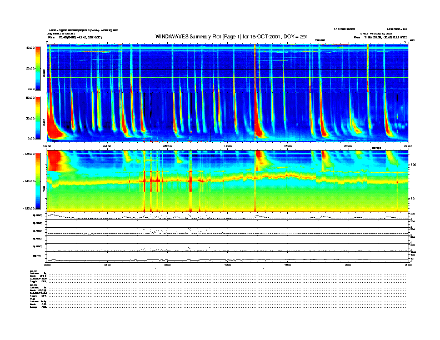Image resolution: width=440 pixels, height=340 pixels.
Task: Click the 40.00 tick on RAD2 color scale
Action: [x=30, y=48]
